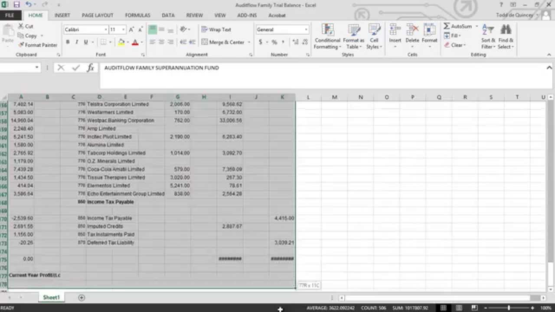555x312 pixels.
Task: Click the Undo arrow icon
Action: tap(29, 5)
